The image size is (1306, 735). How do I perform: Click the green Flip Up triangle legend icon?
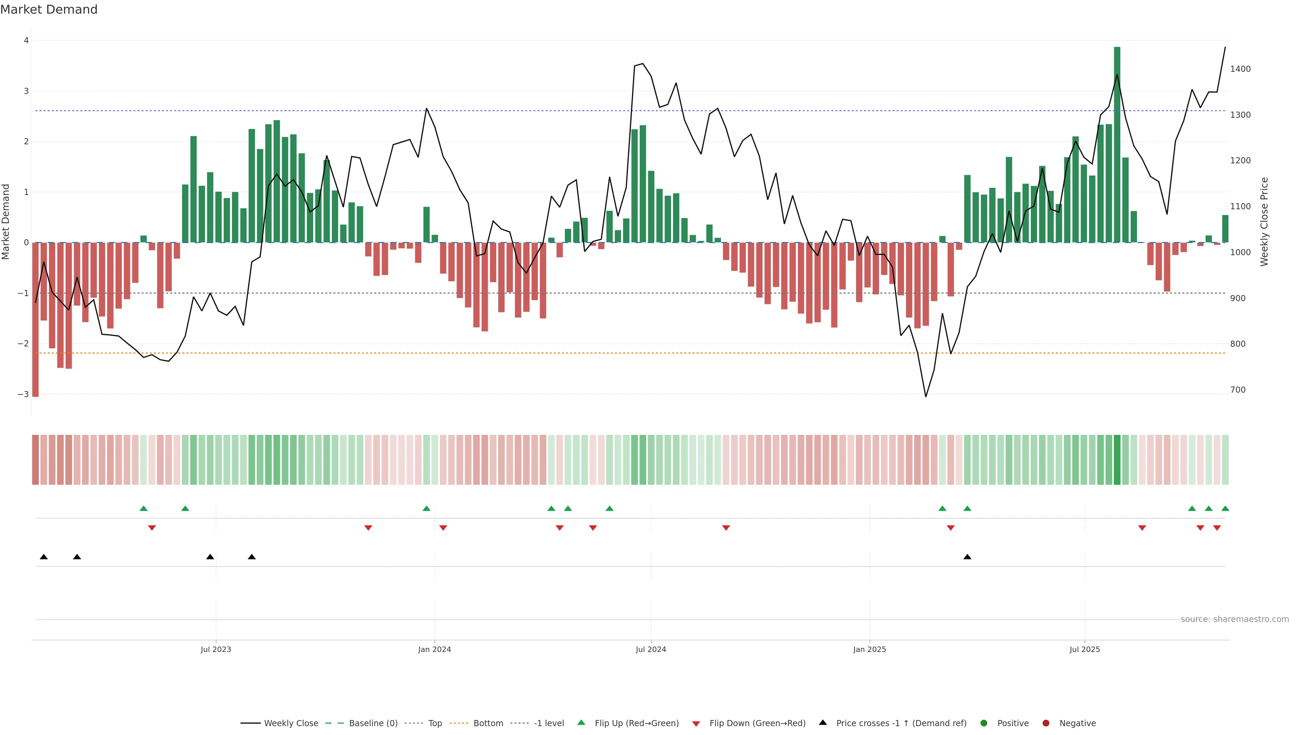pos(582,722)
